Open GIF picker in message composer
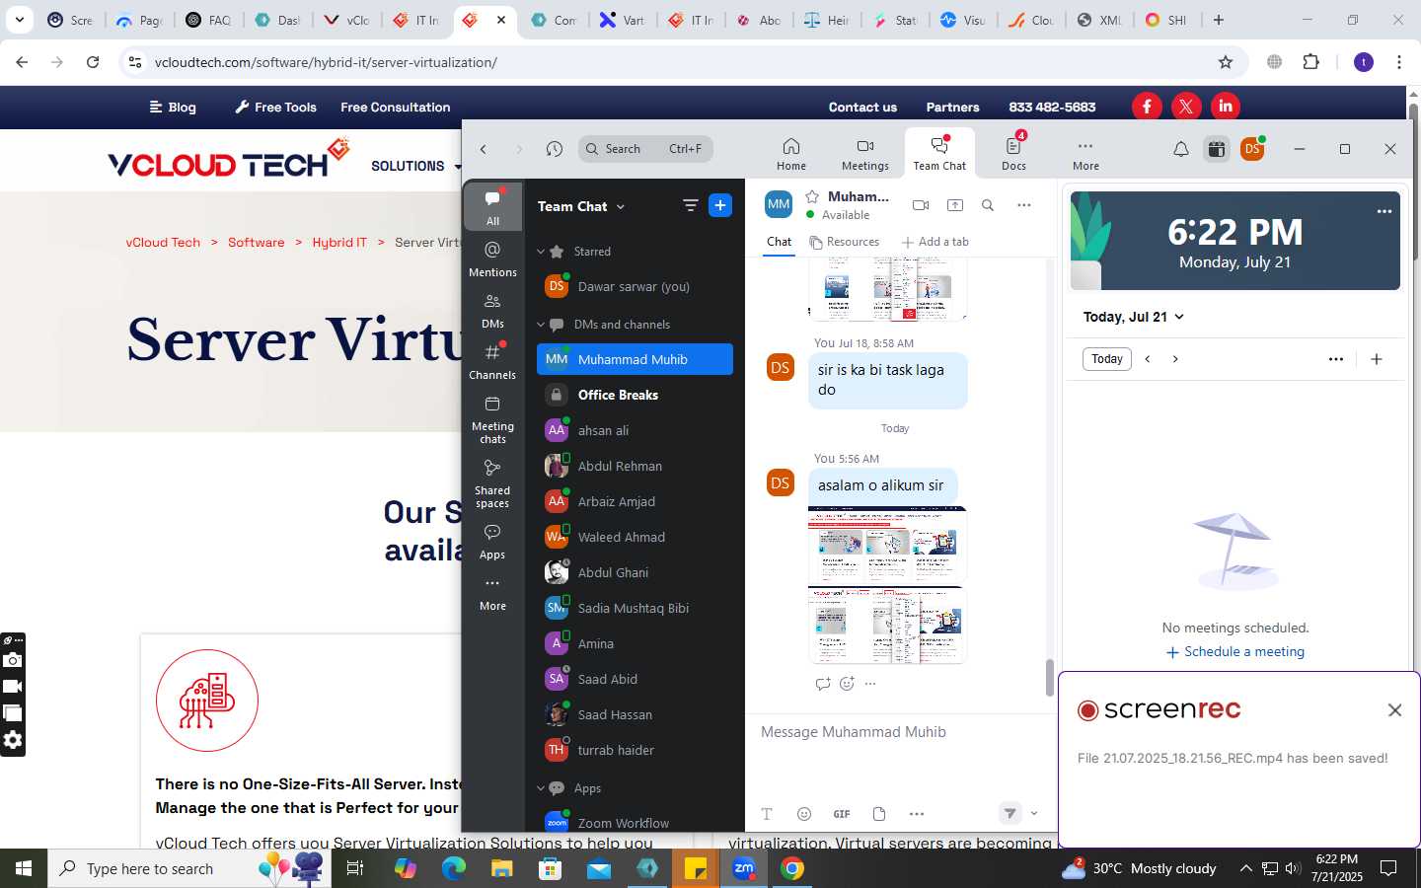This screenshot has width=1421, height=888. point(842,814)
